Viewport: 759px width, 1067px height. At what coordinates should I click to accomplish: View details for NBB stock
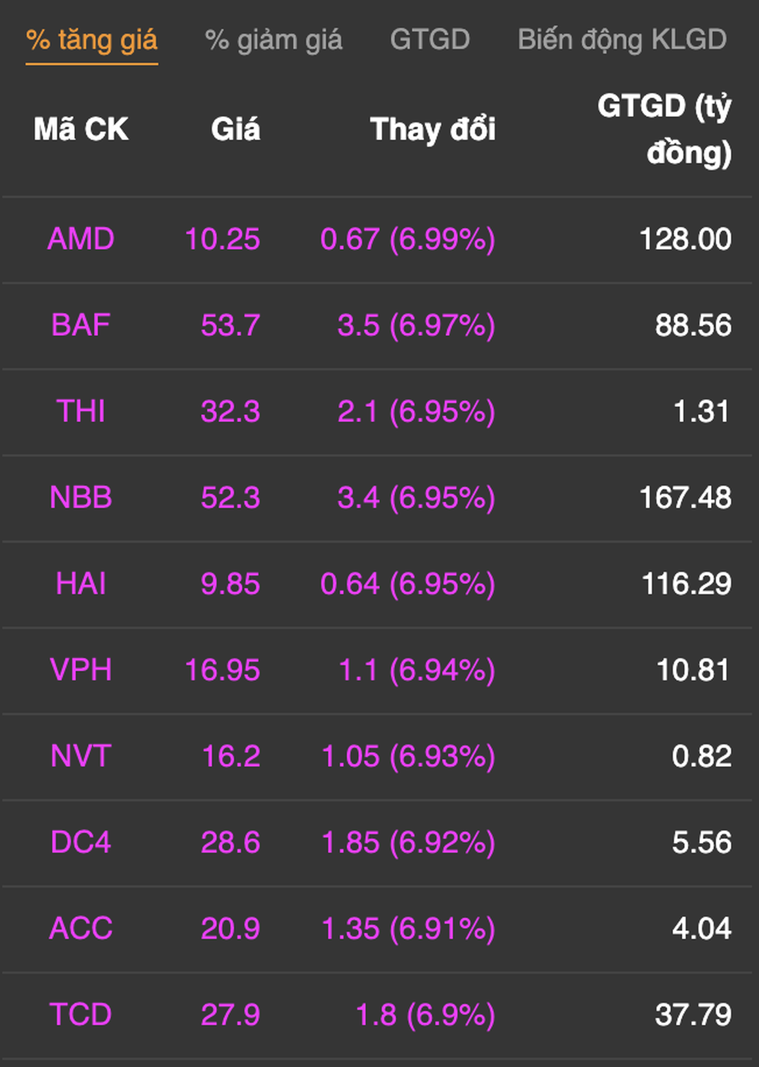pyautogui.click(x=81, y=497)
